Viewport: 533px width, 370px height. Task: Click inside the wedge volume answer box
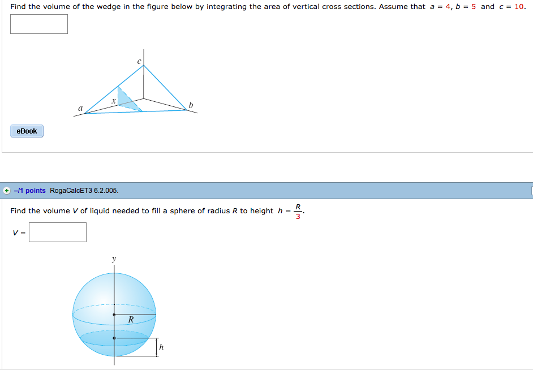[38, 24]
